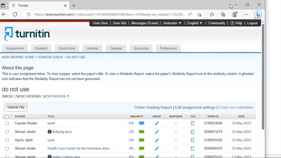The height and width of the screenshot is (158, 281).
Task: Reload the page with the refresh icon
Action: click(x=15, y=14)
